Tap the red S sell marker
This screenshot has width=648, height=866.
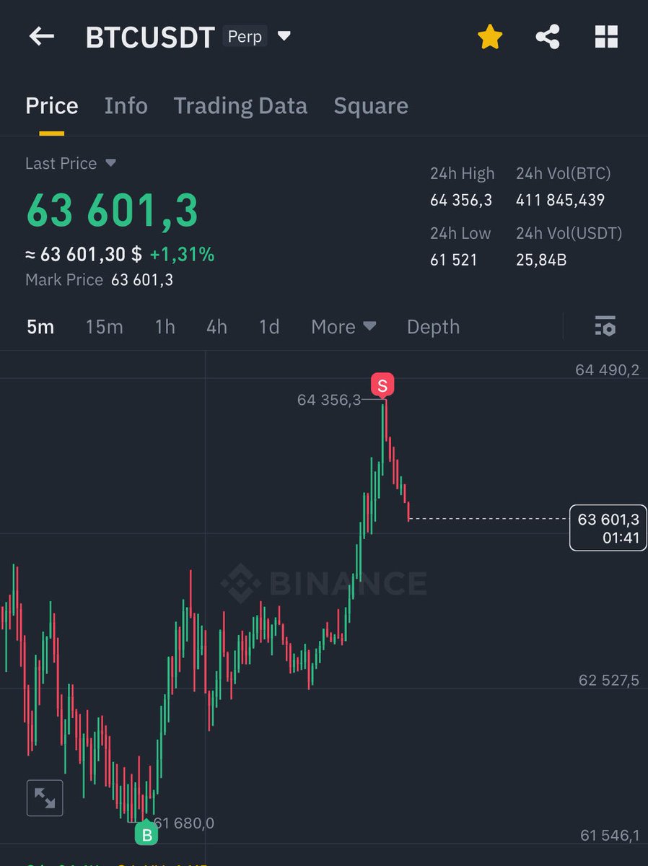[x=382, y=386]
